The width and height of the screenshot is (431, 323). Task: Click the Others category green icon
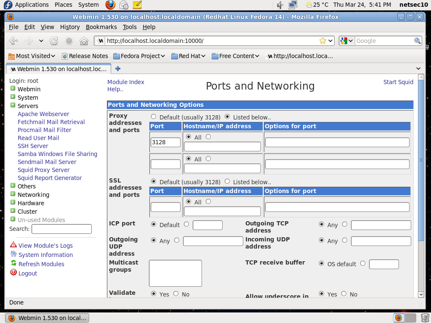pos(13,185)
